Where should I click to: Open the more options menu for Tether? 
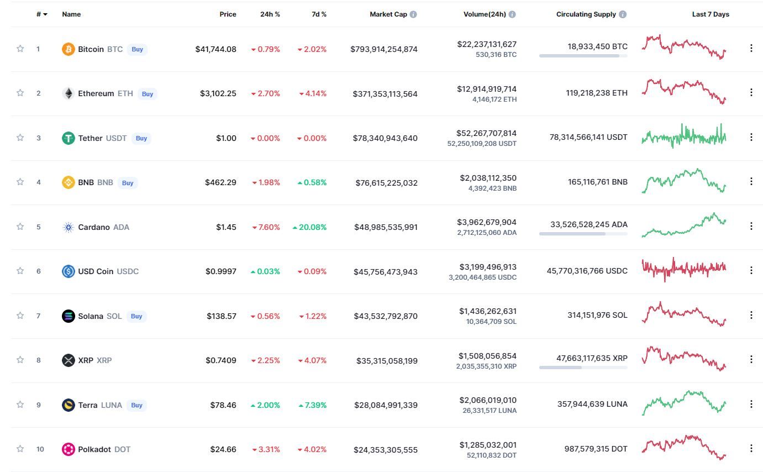coord(751,137)
